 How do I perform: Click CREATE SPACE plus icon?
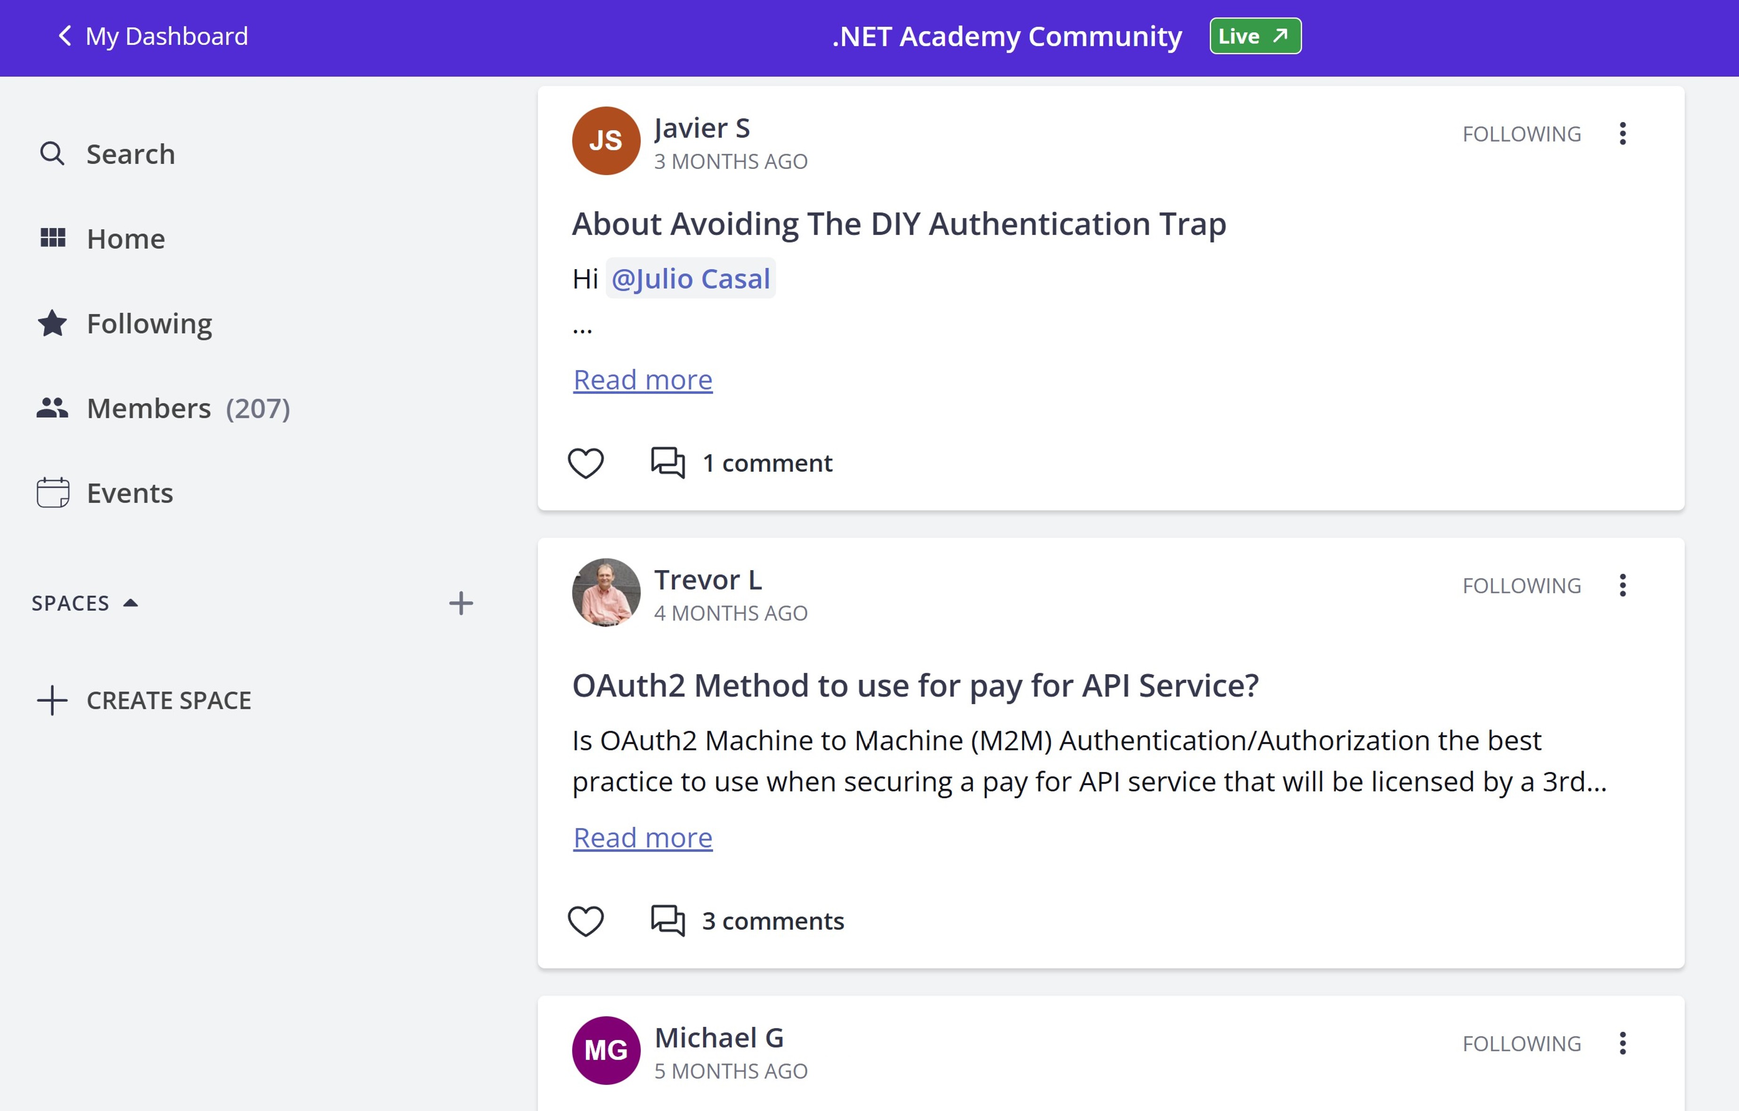pos(52,700)
